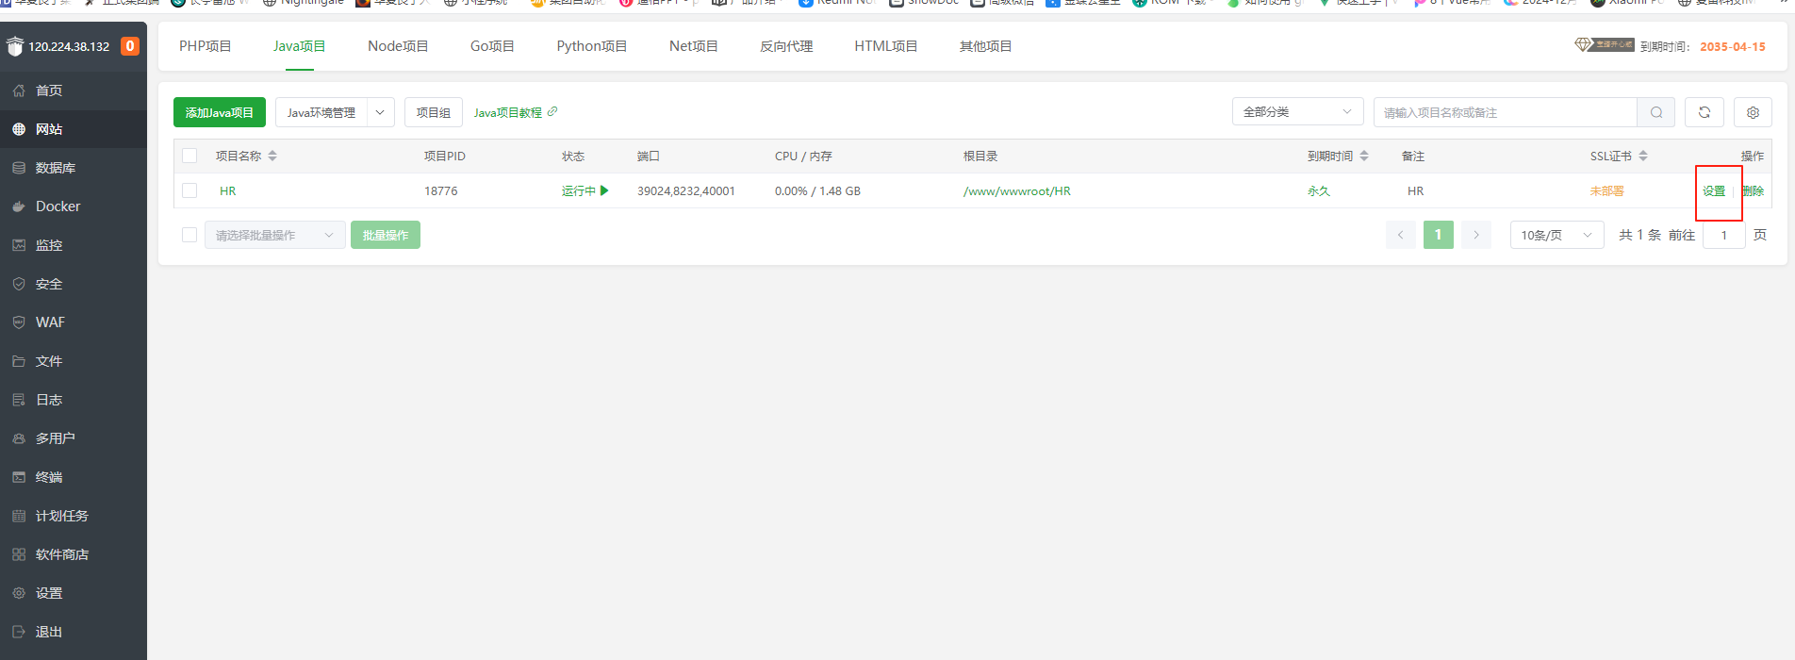Screen dimensions: 1795x660
Task: Open the HR project settings link
Action: click(x=1713, y=191)
